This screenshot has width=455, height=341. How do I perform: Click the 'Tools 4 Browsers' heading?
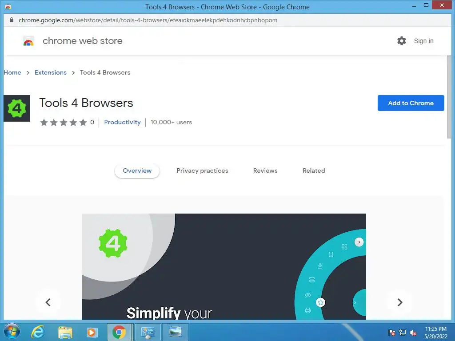86,103
